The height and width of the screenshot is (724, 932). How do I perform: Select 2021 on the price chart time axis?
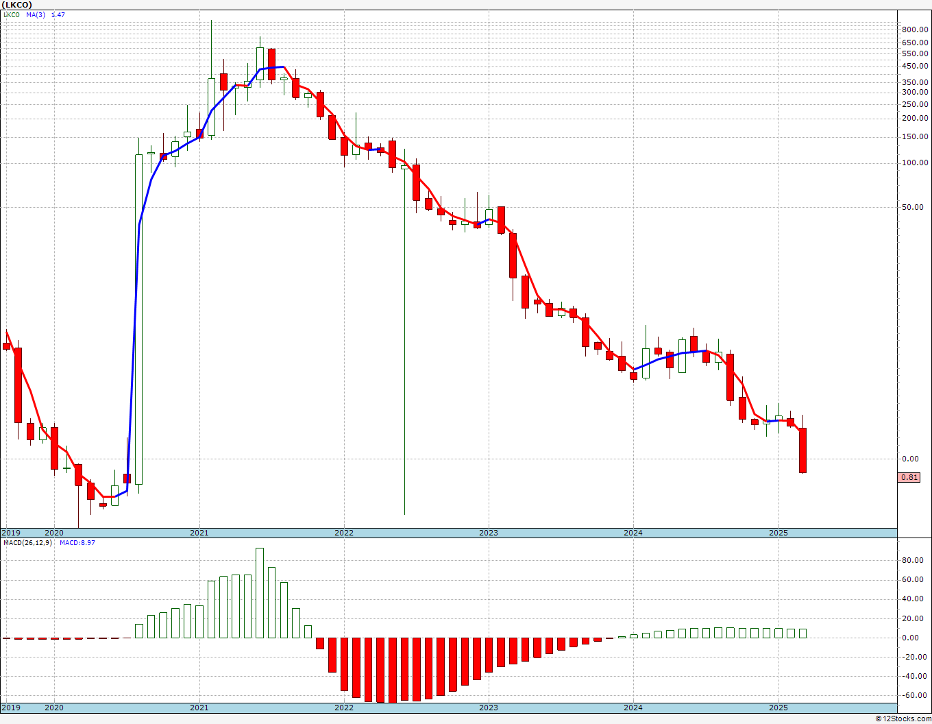[x=199, y=533]
